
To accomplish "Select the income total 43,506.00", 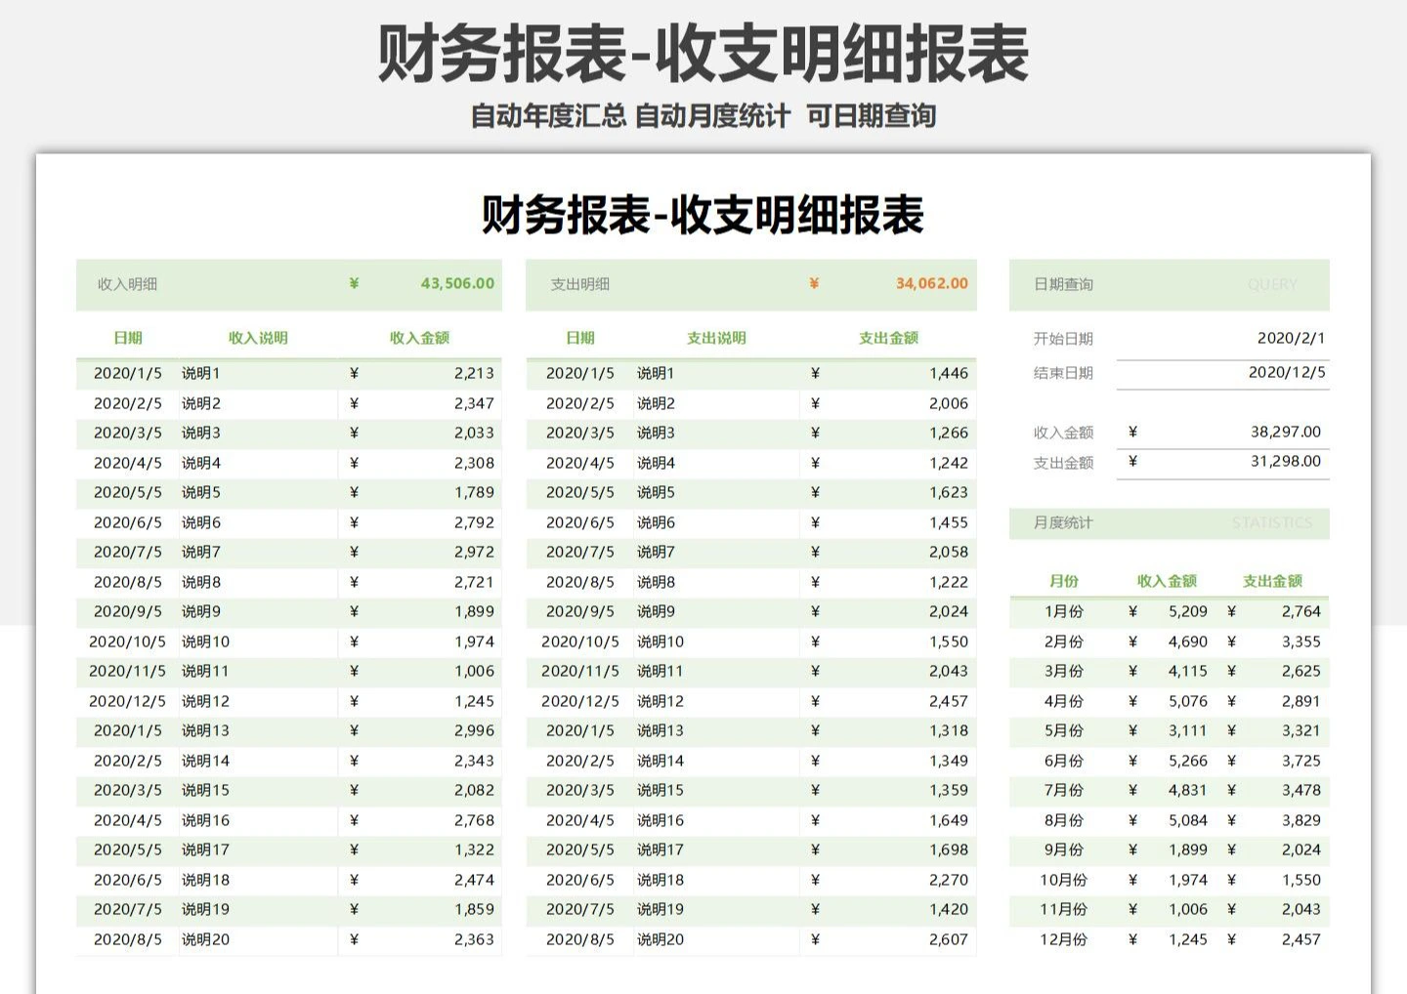I will point(456,283).
